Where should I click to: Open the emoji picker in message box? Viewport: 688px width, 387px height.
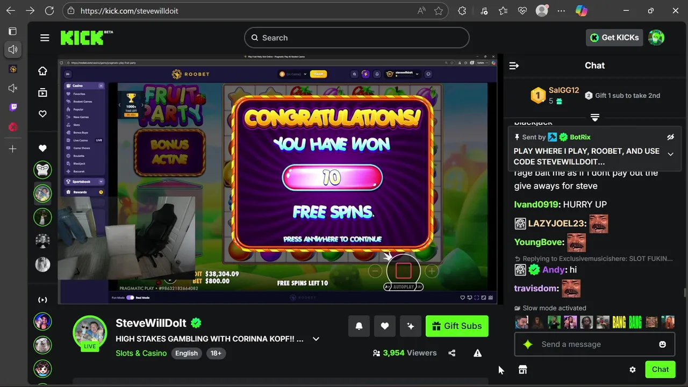point(663,345)
